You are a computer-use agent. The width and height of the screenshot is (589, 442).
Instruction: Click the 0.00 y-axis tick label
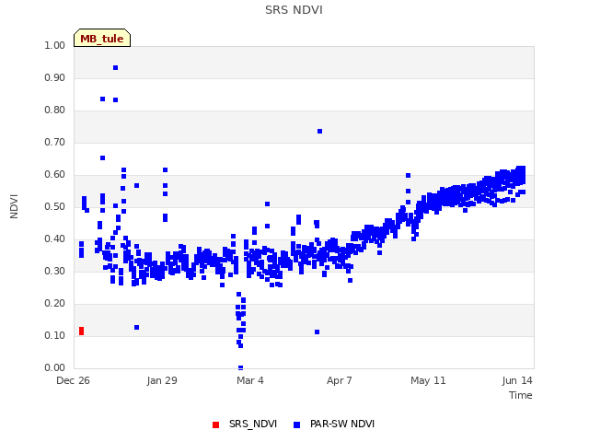tap(55, 368)
